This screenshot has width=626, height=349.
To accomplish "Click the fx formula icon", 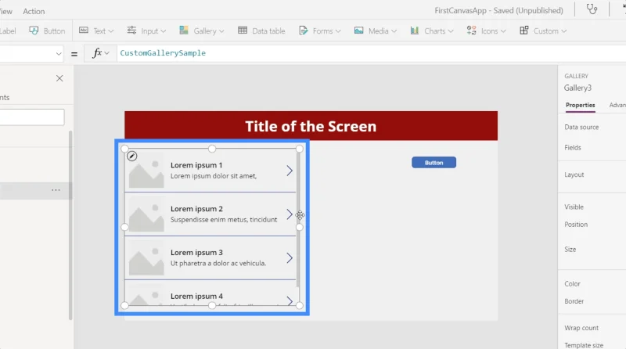I will tap(97, 52).
